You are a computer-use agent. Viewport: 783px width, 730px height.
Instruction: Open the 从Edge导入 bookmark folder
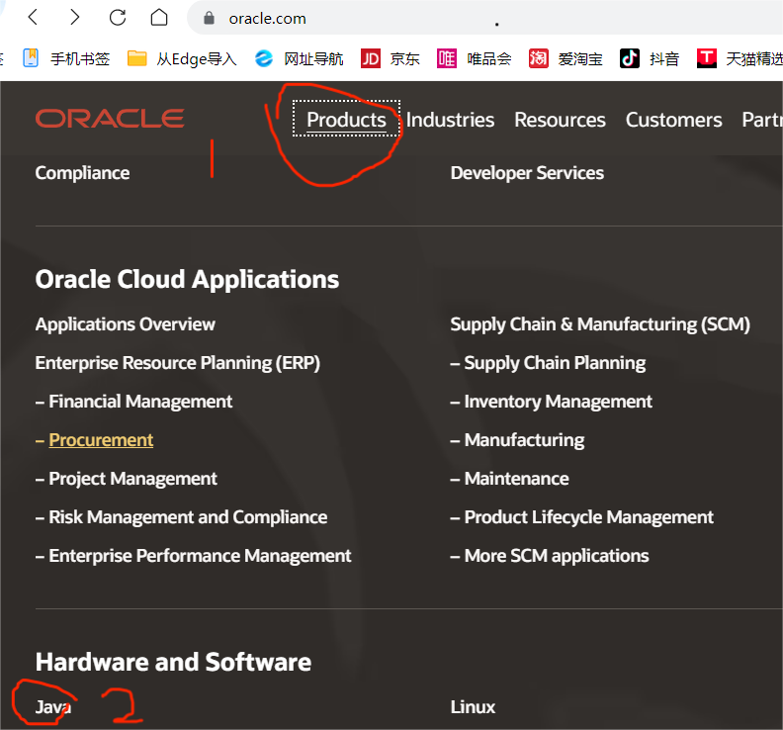182,59
